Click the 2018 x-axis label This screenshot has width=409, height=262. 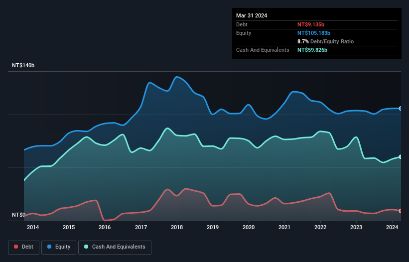pos(177,227)
